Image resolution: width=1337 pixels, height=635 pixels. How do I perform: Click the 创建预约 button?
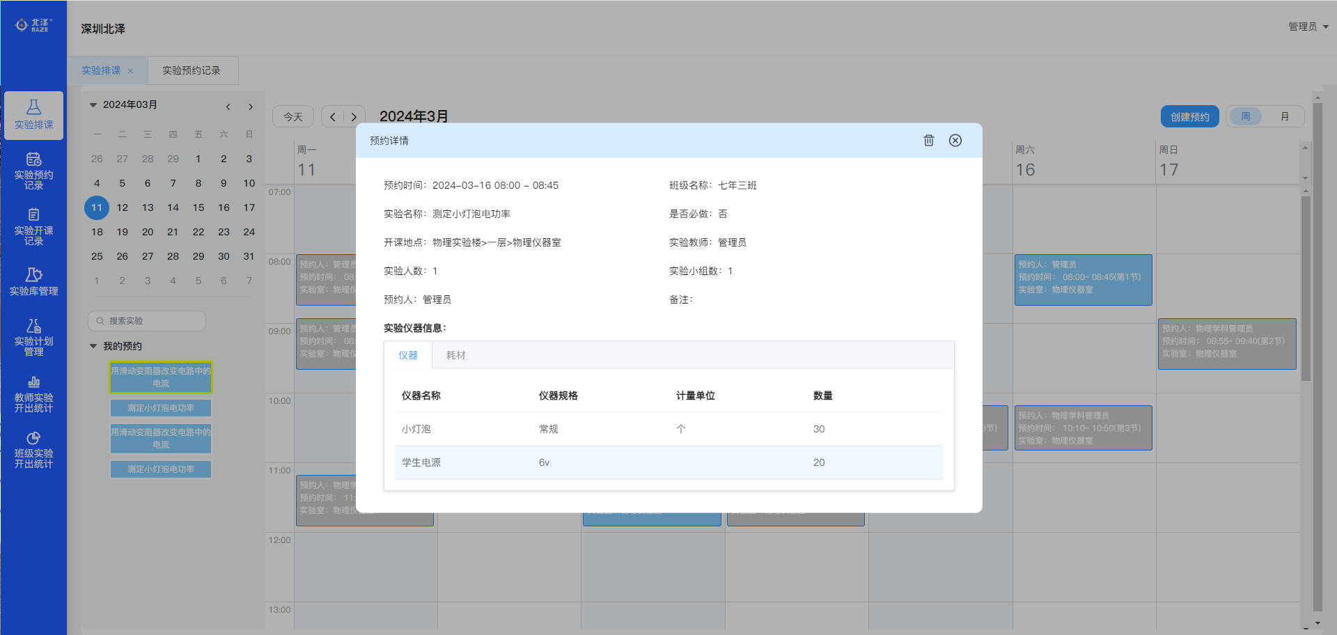pos(1189,116)
